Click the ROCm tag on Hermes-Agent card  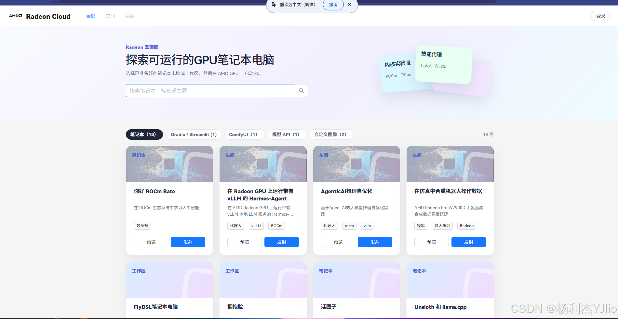pos(277,226)
